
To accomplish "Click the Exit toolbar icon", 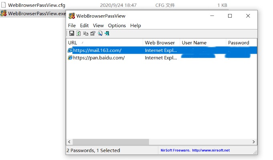I will tap(107, 33).
